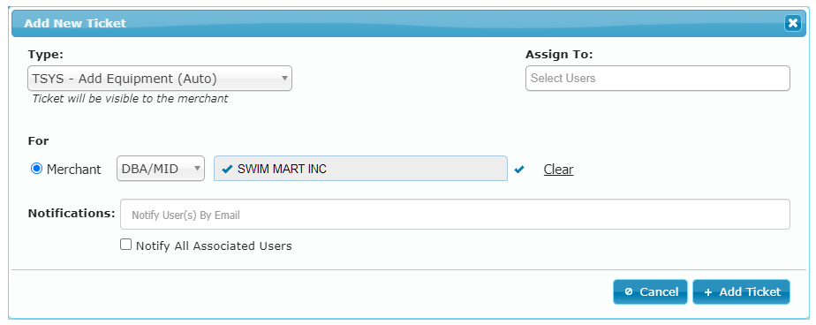
Task: Click the 'Notifications:' label
Action: pyautogui.click(x=72, y=214)
